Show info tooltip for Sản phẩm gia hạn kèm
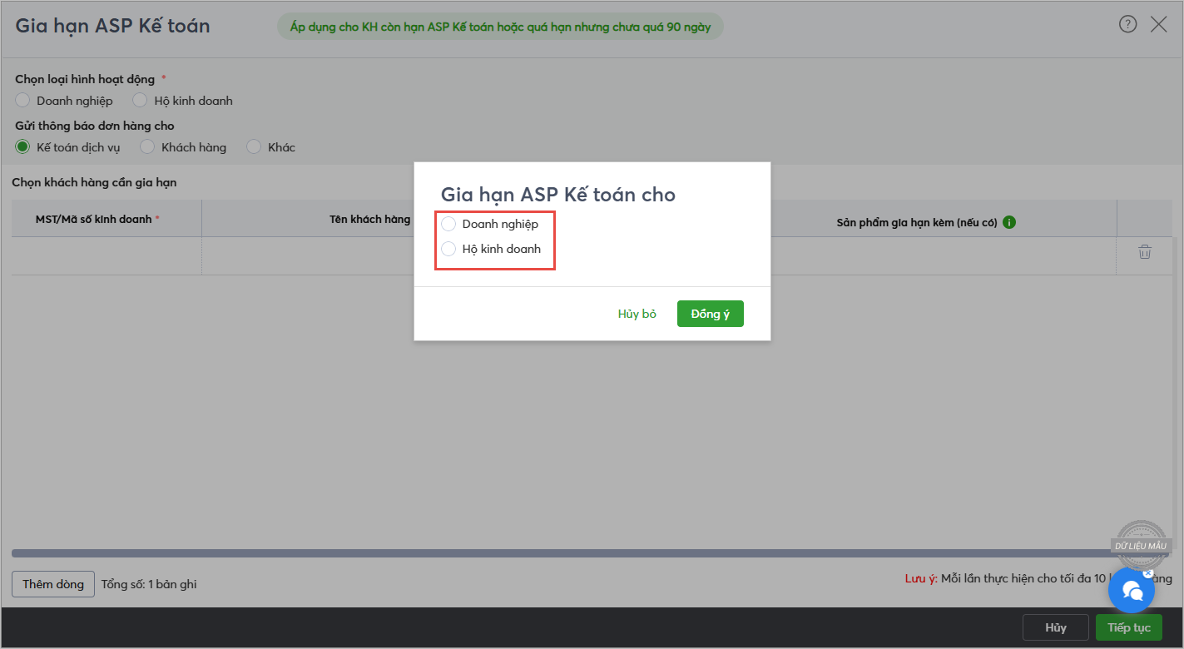This screenshot has height=649, width=1184. (x=1008, y=222)
